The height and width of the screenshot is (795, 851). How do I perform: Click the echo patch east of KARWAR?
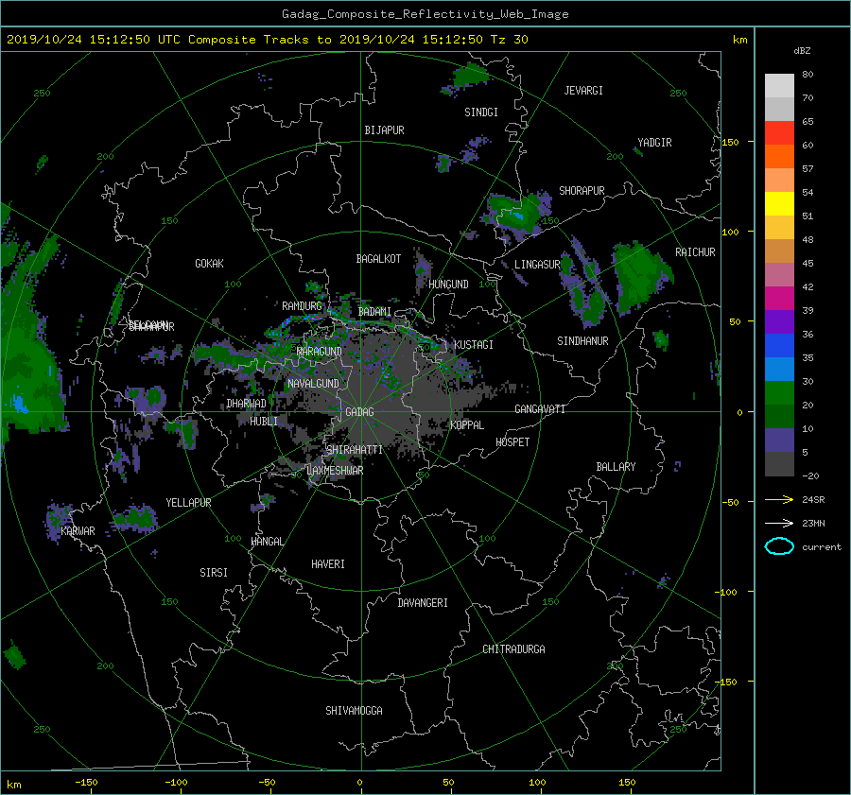(134, 519)
